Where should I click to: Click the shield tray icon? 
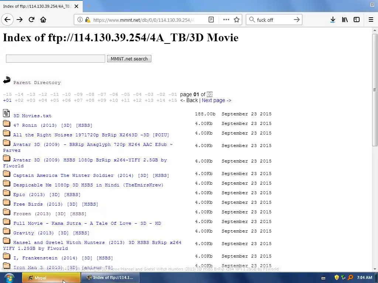pos(337,277)
